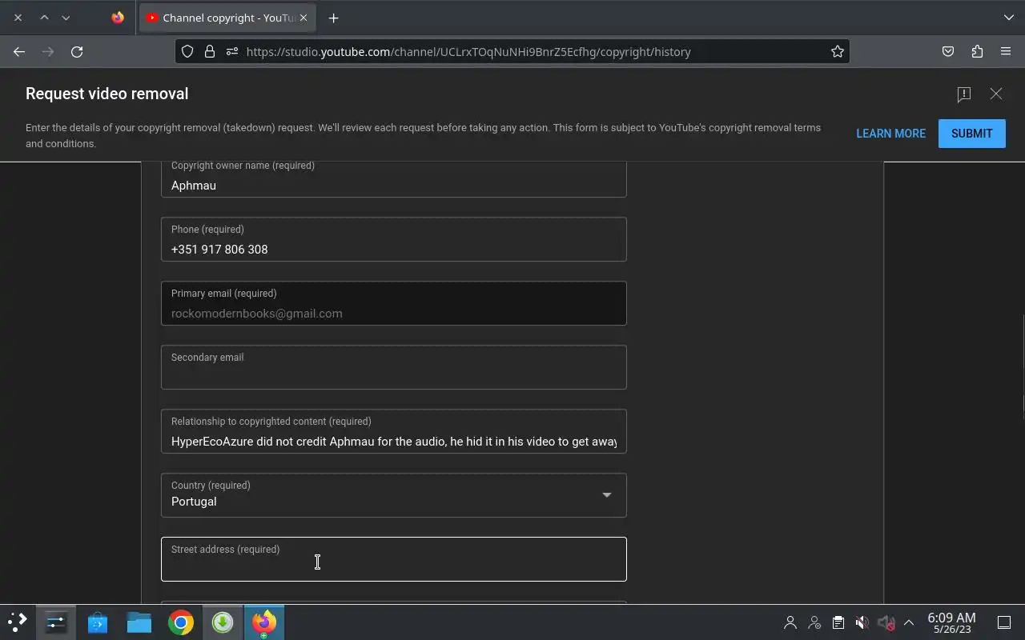
Task: Open site permissions icon in address bar
Action: pyautogui.click(x=231, y=51)
